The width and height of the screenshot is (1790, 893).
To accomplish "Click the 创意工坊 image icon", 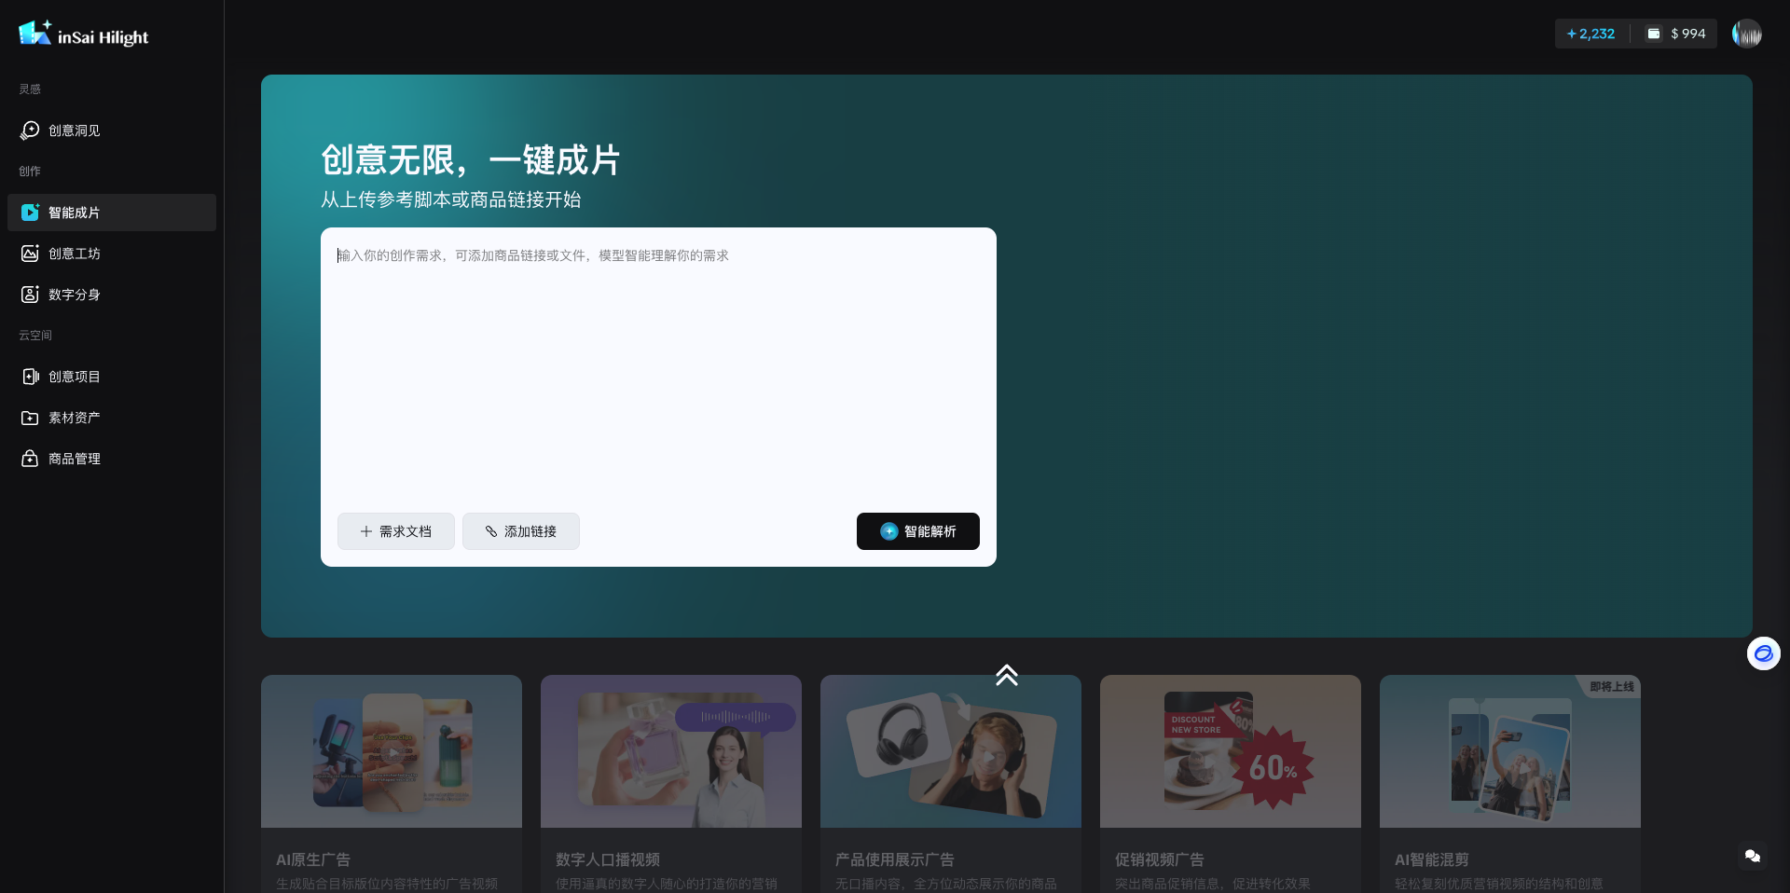I will 30,254.
